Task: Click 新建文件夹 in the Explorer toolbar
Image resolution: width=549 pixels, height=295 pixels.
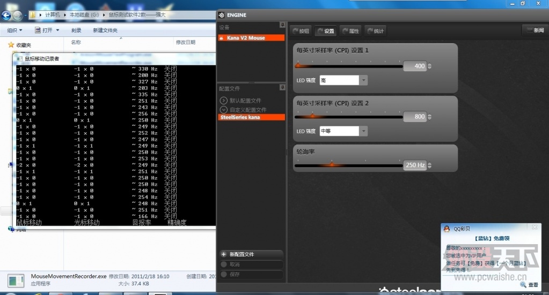Action: pos(105,31)
